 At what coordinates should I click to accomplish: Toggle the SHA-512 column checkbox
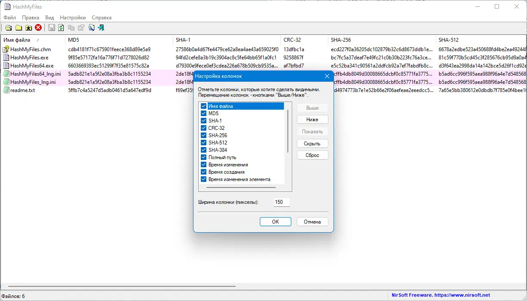[x=203, y=143]
